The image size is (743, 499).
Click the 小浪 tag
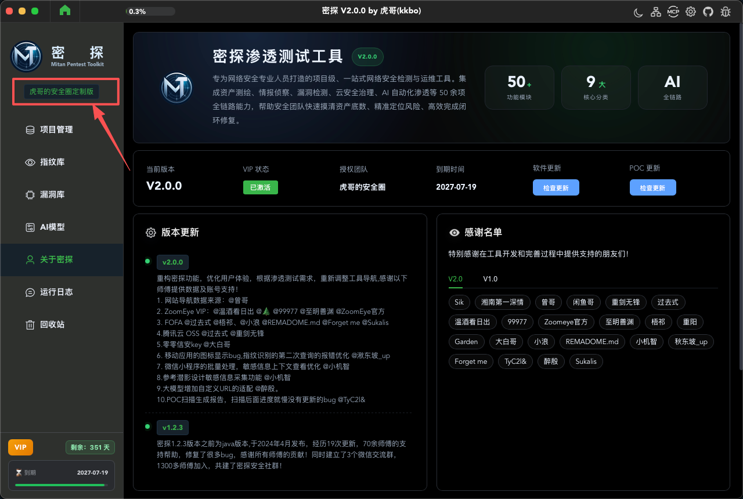(x=542, y=342)
